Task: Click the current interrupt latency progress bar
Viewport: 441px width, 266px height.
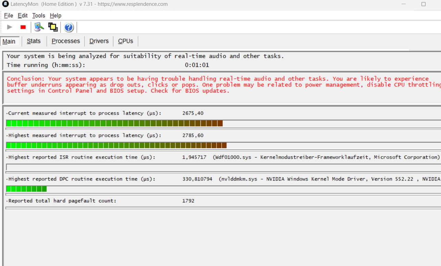Action: pos(223,123)
